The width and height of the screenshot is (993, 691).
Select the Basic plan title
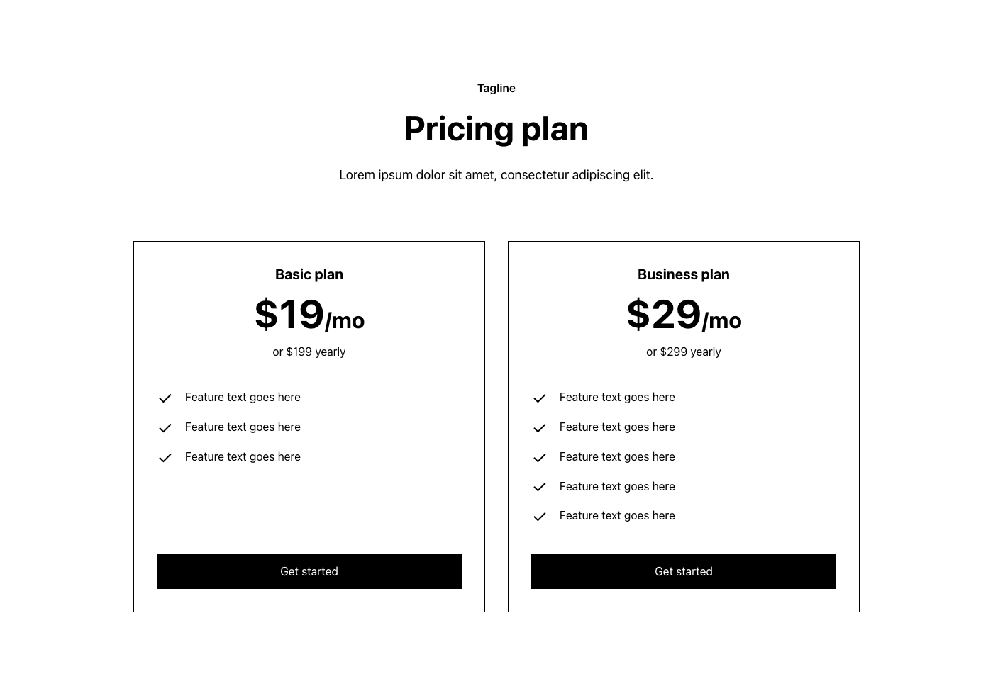pos(309,274)
